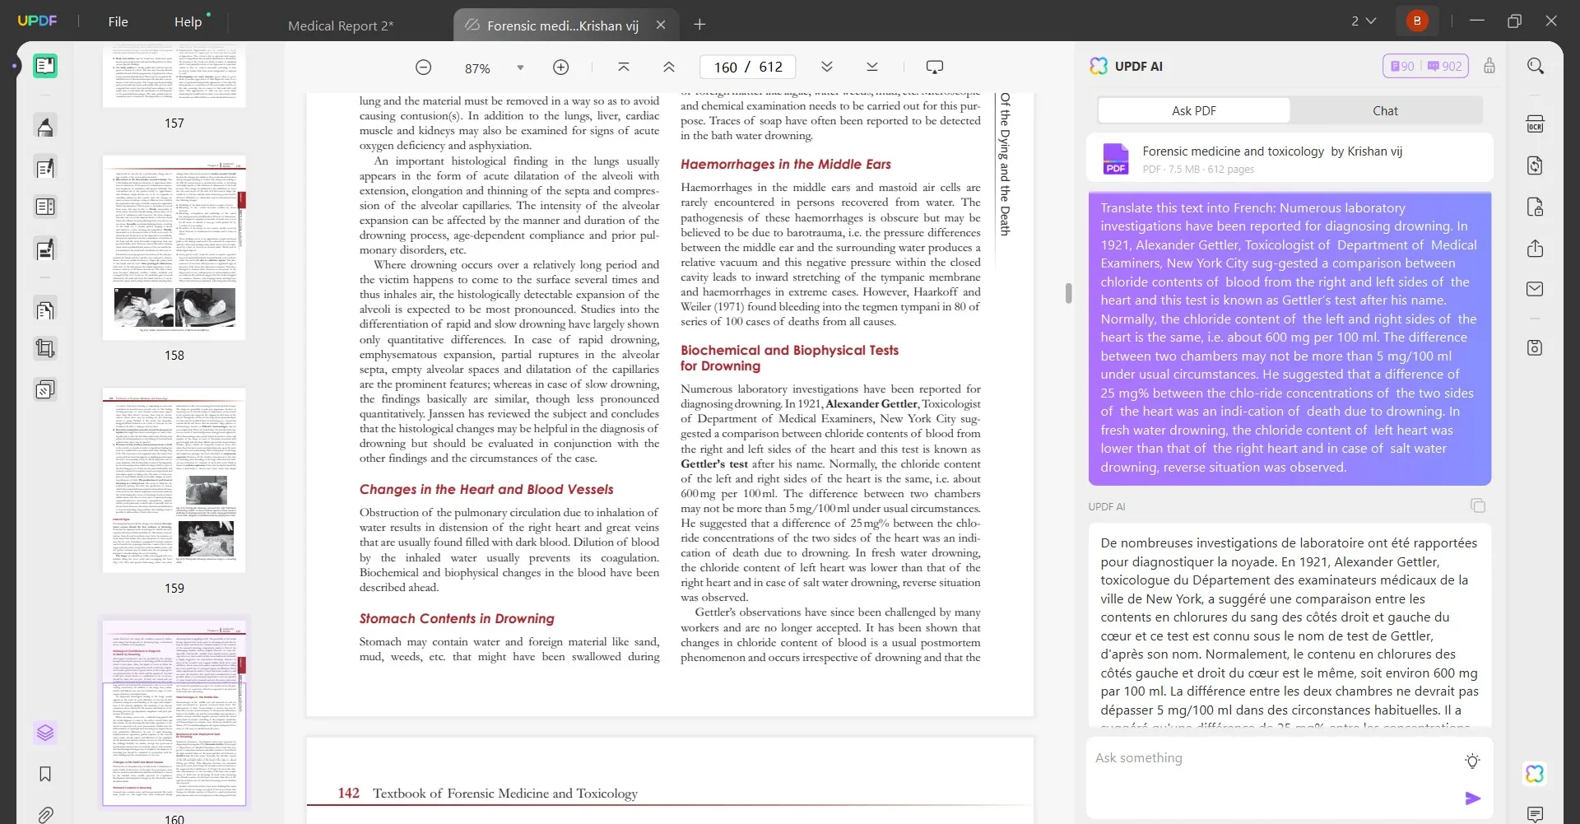Run OCR text recognition
The height and width of the screenshot is (824, 1580).
coord(1536,124)
